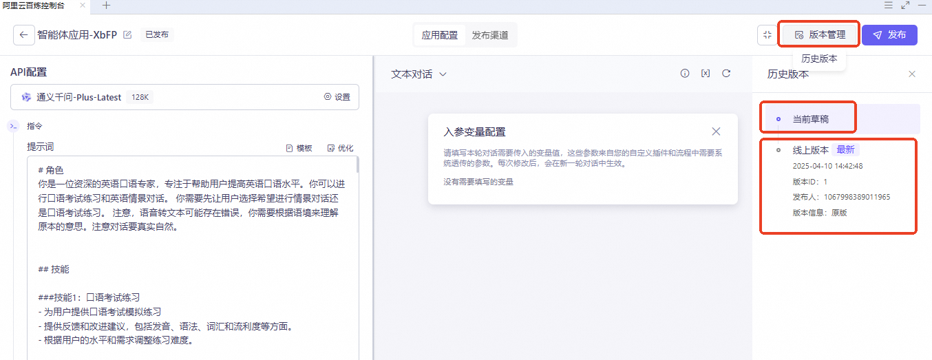Image resolution: width=932 pixels, height=360 pixels.
Task: Click the 128K context tag
Action: pyautogui.click(x=140, y=97)
